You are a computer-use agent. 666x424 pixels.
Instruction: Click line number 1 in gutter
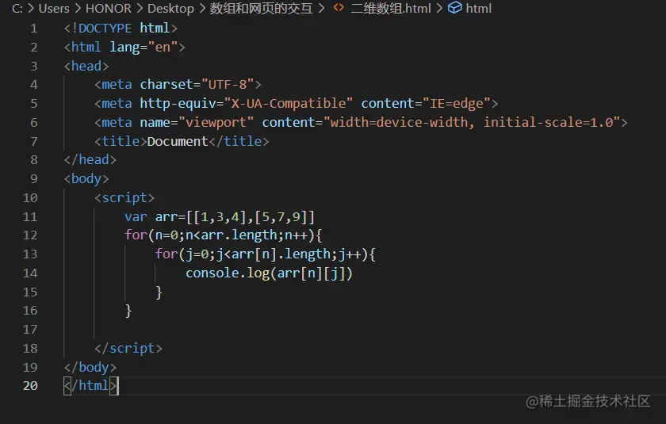(33, 29)
